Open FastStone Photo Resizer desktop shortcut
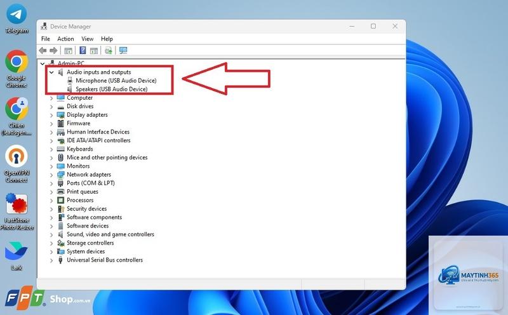Image resolution: width=508 pixels, height=315 pixels. (17, 211)
